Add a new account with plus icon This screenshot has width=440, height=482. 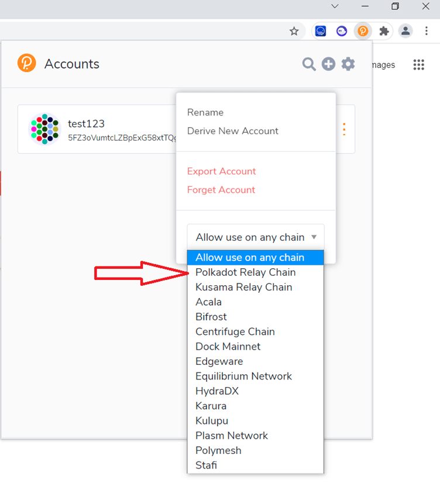328,64
